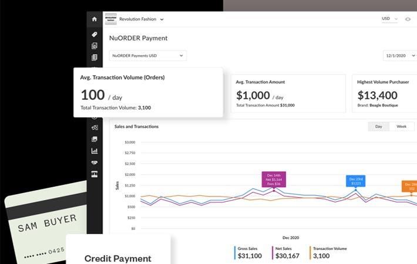The image size is (417, 264).
Task: Click the Revolution Fashion logo thumbnail
Action: [x=110, y=19]
